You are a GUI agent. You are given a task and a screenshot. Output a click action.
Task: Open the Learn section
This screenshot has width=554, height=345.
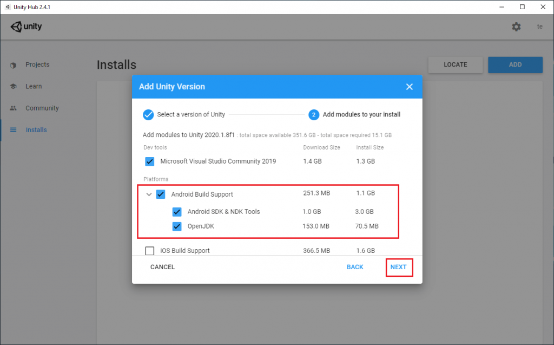(34, 86)
